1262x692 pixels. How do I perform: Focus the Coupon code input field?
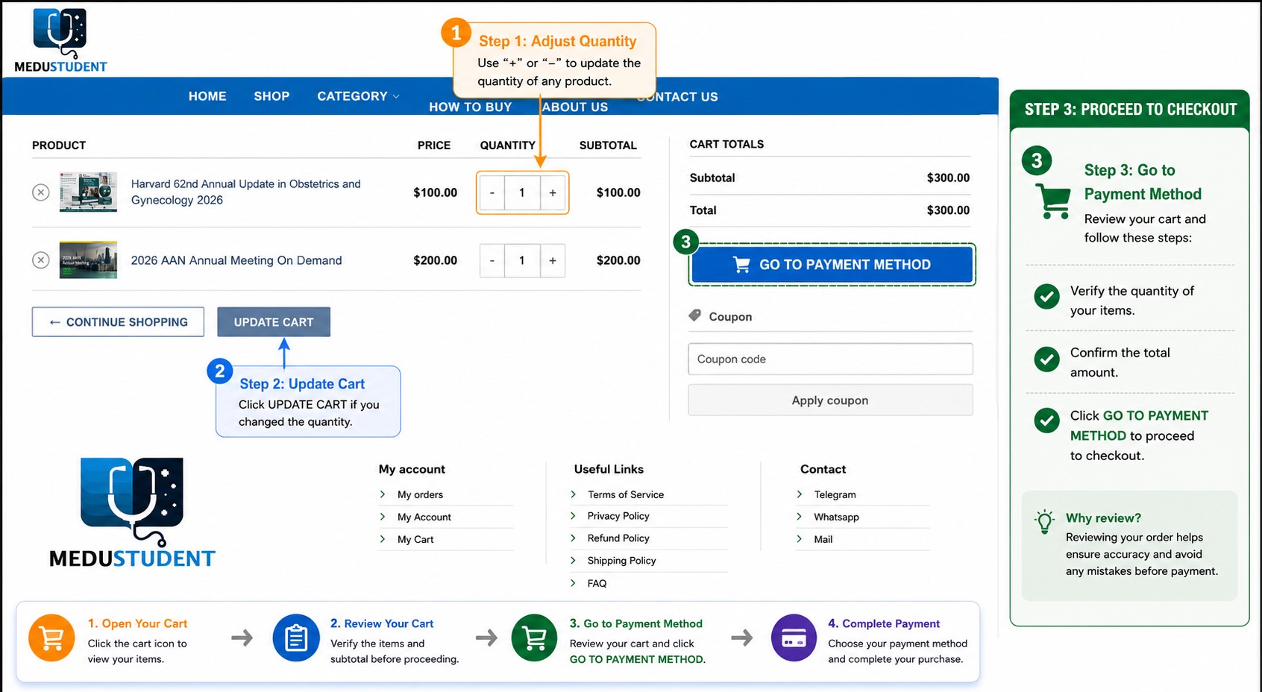point(830,359)
